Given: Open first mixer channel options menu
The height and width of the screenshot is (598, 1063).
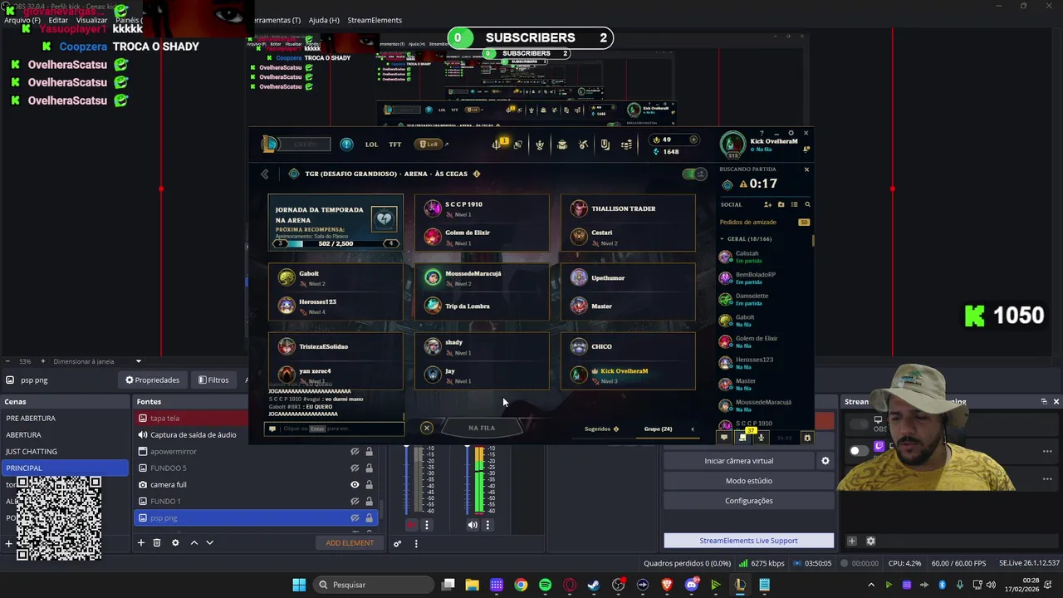Looking at the screenshot, I should 427,525.
